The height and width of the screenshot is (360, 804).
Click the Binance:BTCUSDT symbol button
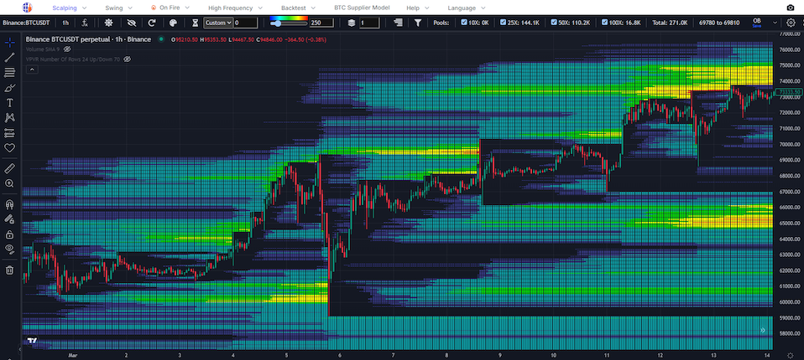(27, 23)
